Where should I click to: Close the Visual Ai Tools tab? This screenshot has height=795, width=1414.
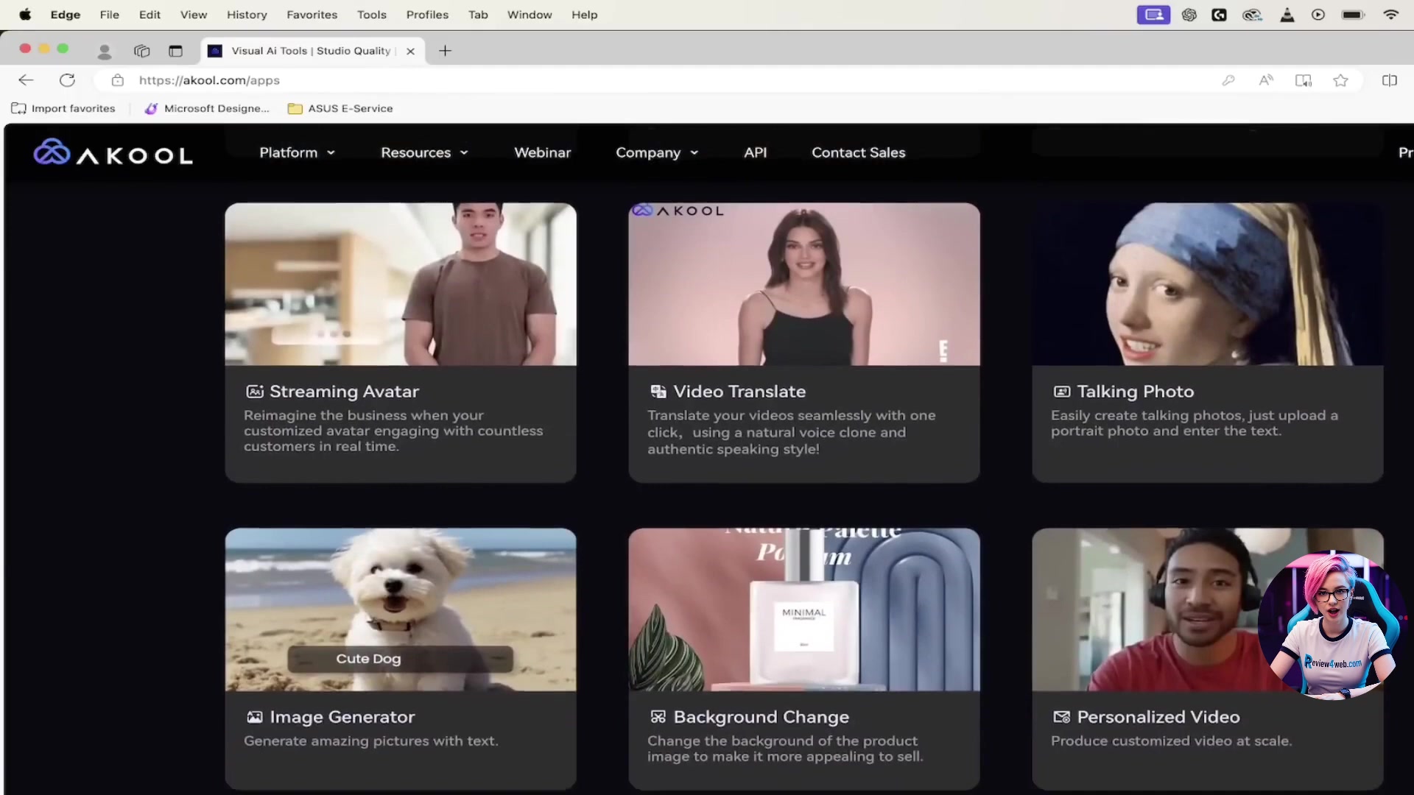pyautogui.click(x=411, y=51)
